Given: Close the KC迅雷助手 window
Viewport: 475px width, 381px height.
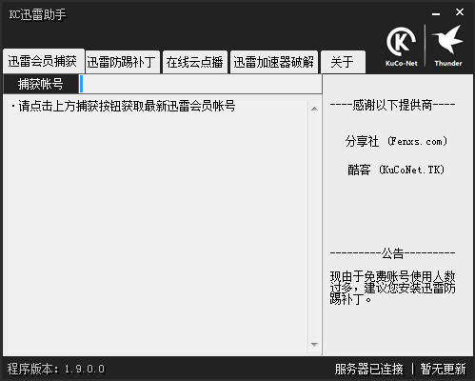Looking at the screenshot, I should 460,12.
